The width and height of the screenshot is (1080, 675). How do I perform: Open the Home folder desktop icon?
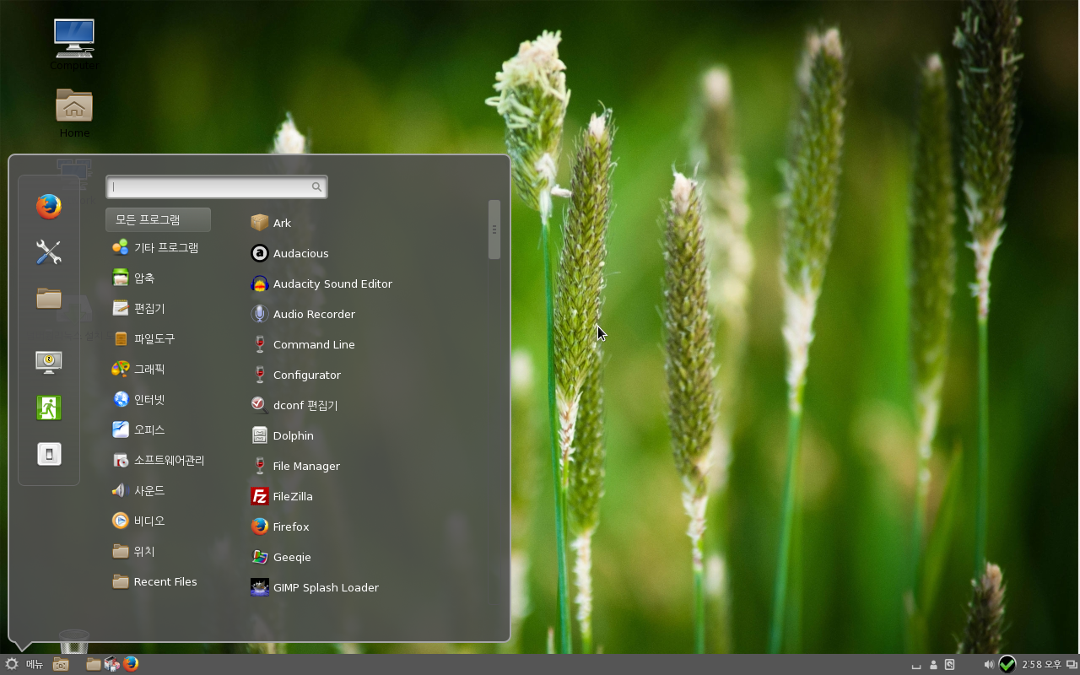point(74,113)
